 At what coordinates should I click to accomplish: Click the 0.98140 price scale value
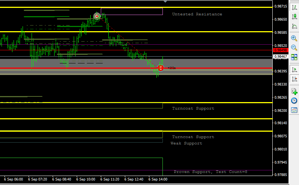tap(281, 123)
